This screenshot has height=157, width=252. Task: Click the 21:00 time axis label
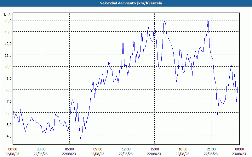211,149
